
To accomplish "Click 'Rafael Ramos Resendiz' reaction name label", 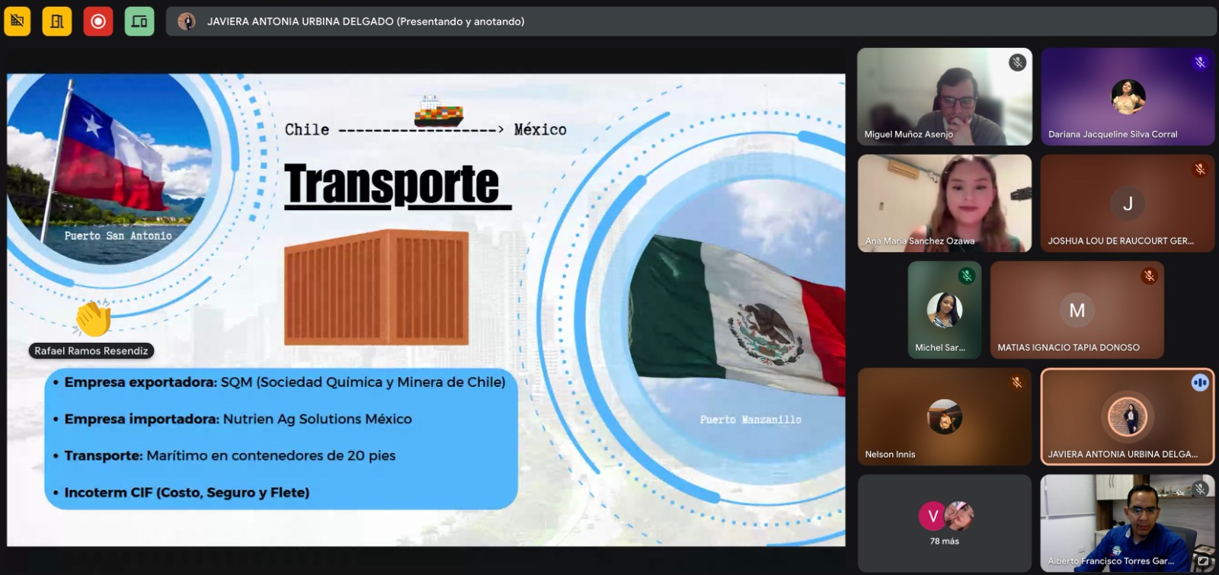I will point(91,351).
